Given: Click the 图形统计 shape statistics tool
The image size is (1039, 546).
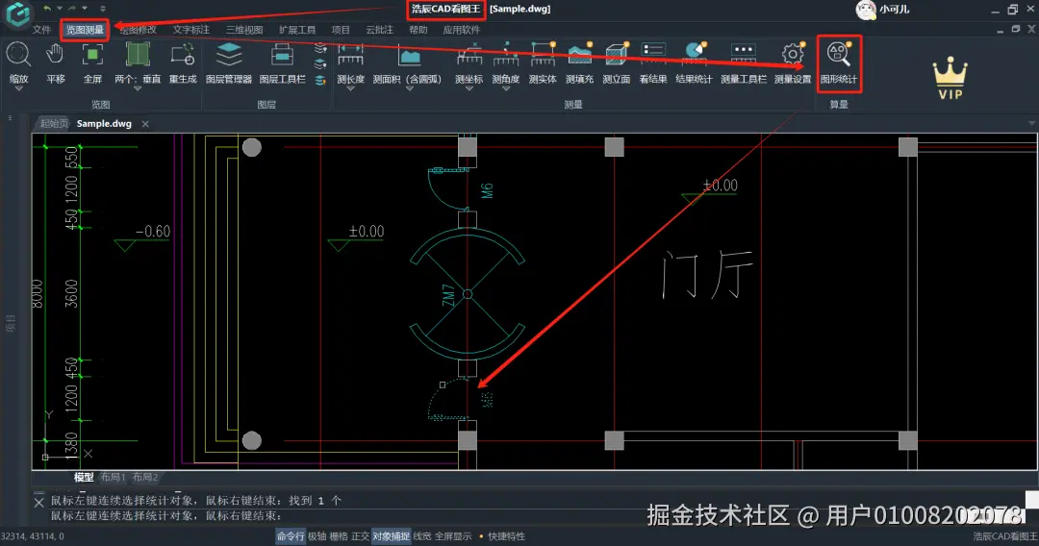Looking at the screenshot, I should (x=839, y=62).
